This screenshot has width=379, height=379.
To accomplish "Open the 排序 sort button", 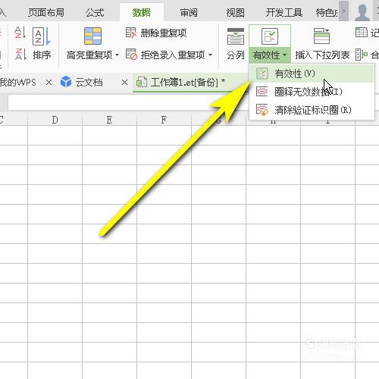I will (42, 43).
